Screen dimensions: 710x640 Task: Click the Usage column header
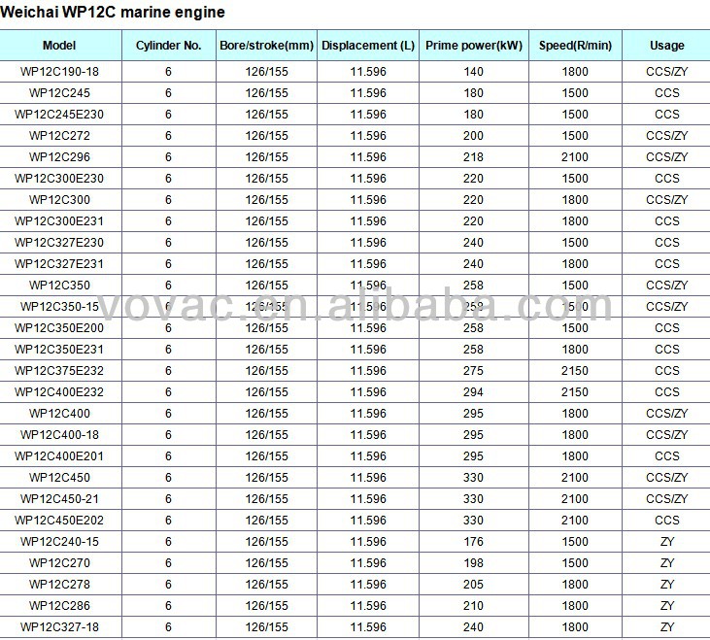666,46
